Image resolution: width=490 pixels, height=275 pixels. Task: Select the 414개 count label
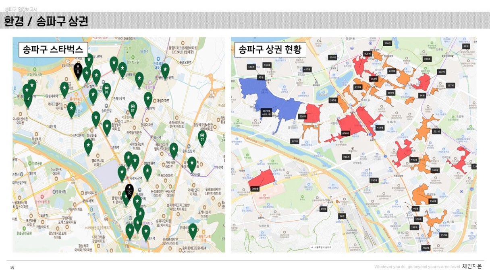(380, 127)
